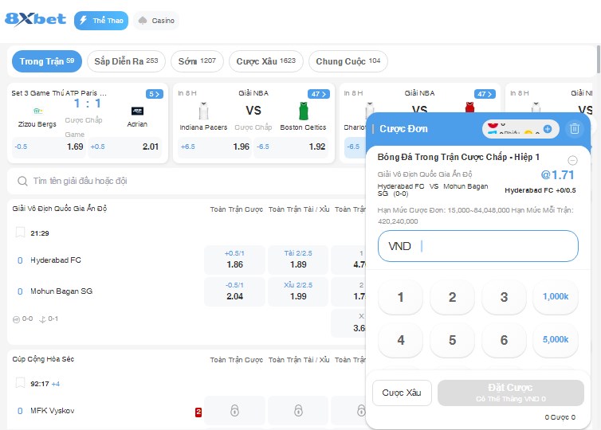Click the @1.71 odds value
Image resolution: width=601 pixels, height=430 pixels.
point(557,175)
